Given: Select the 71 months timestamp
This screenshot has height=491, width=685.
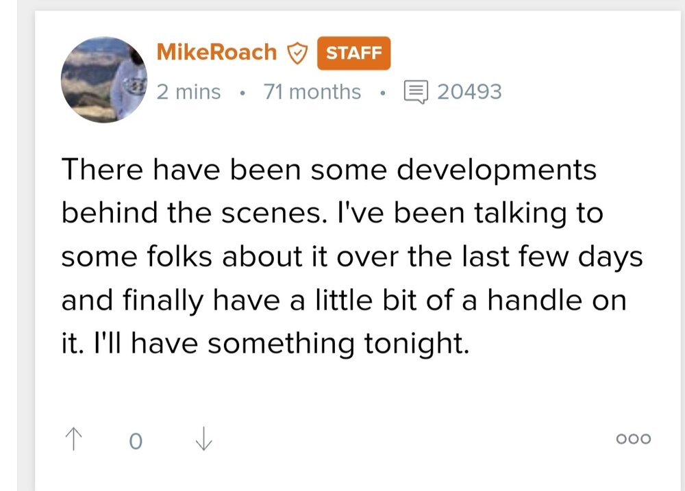Looking at the screenshot, I should [312, 91].
